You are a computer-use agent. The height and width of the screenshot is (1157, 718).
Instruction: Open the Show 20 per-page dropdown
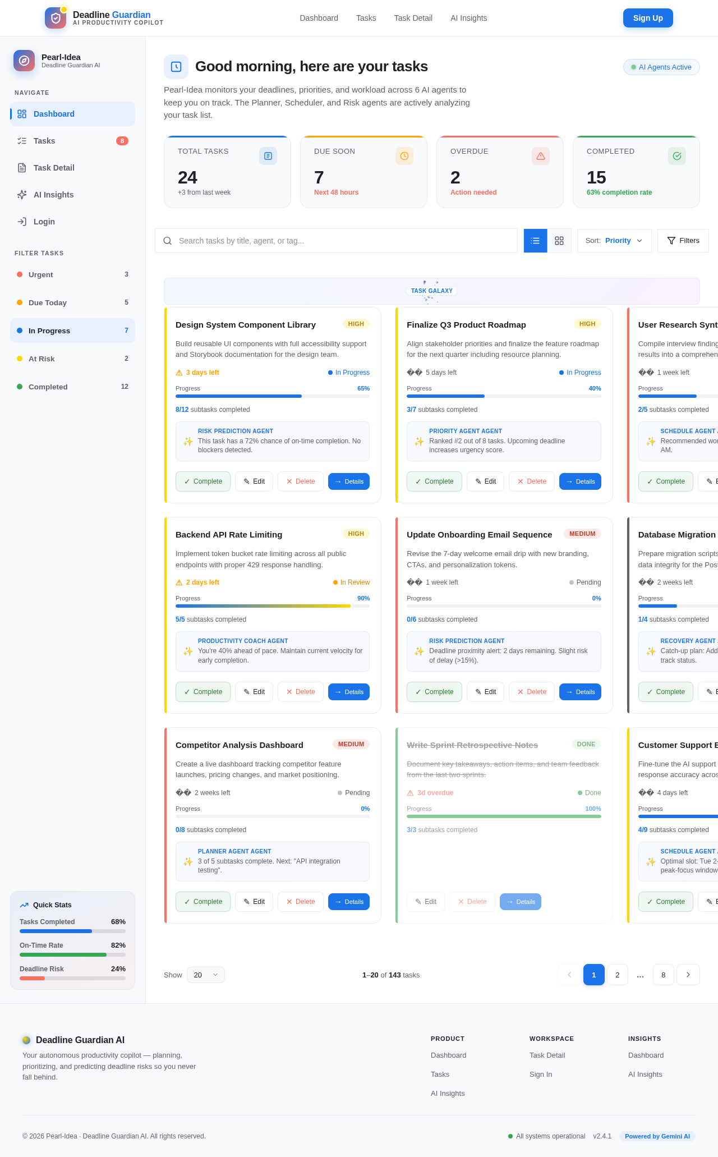(206, 975)
